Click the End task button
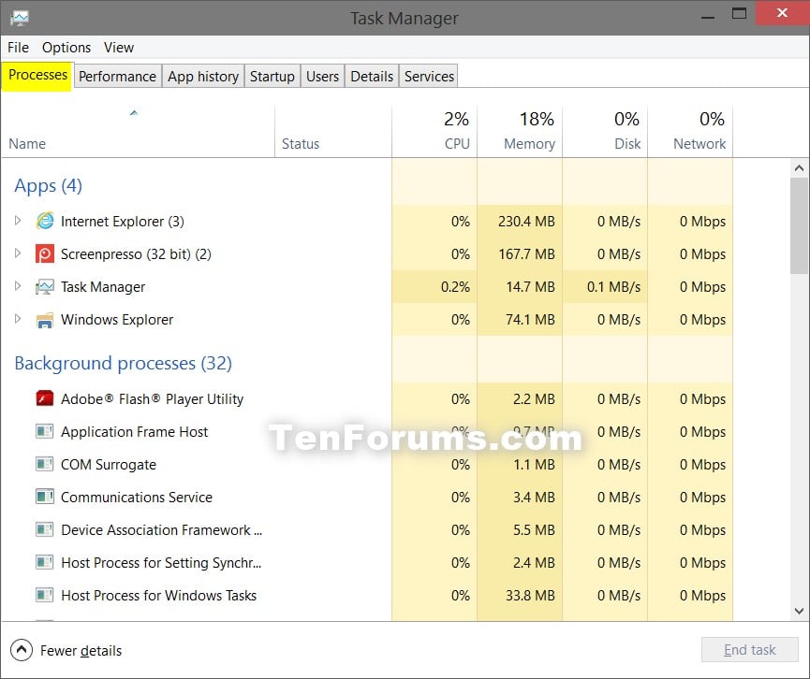The height and width of the screenshot is (679, 810). click(749, 650)
